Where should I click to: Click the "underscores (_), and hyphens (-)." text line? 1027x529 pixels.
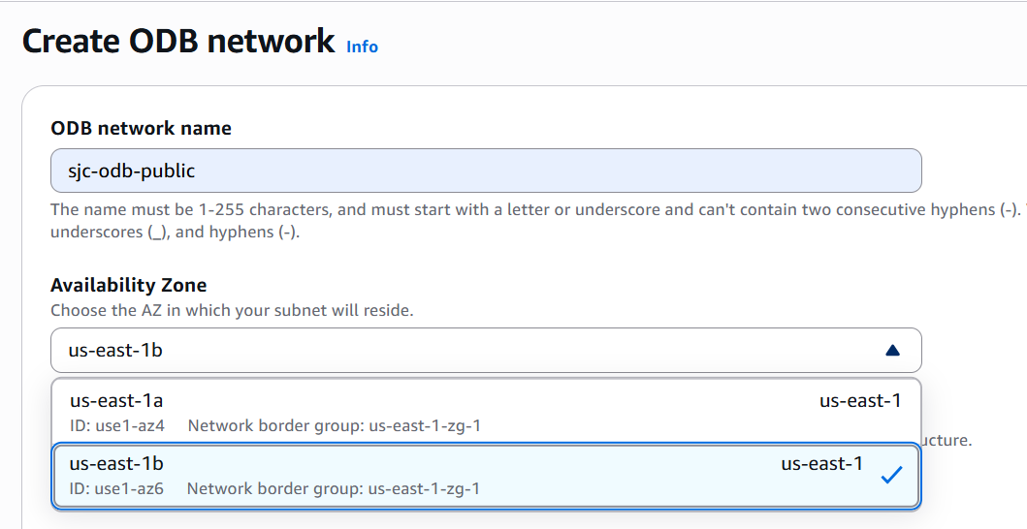[x=175, y=233]
